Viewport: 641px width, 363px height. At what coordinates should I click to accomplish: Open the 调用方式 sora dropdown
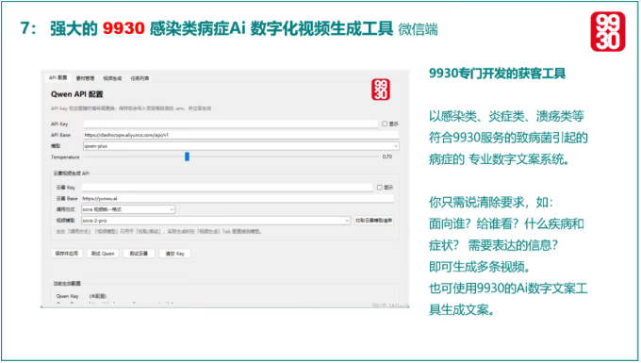128,209
